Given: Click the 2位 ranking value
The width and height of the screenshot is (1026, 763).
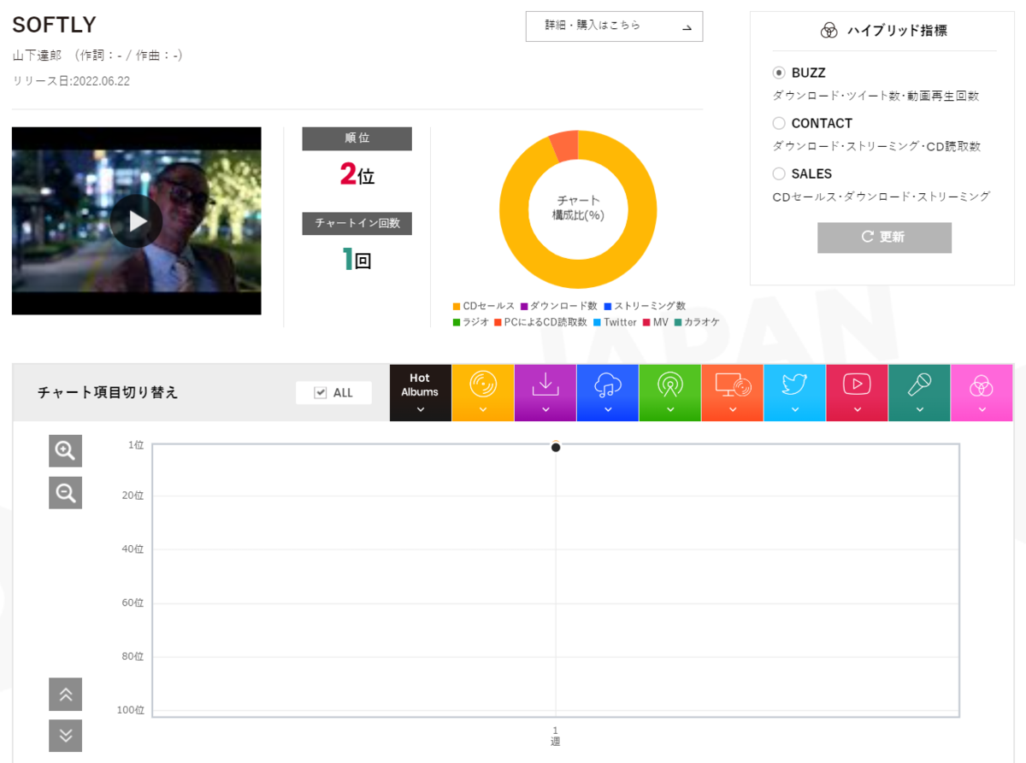Looking at the screenshot, I should [357, 174].
